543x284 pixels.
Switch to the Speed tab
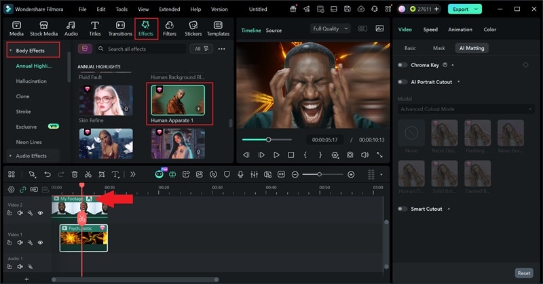point(430,30)
